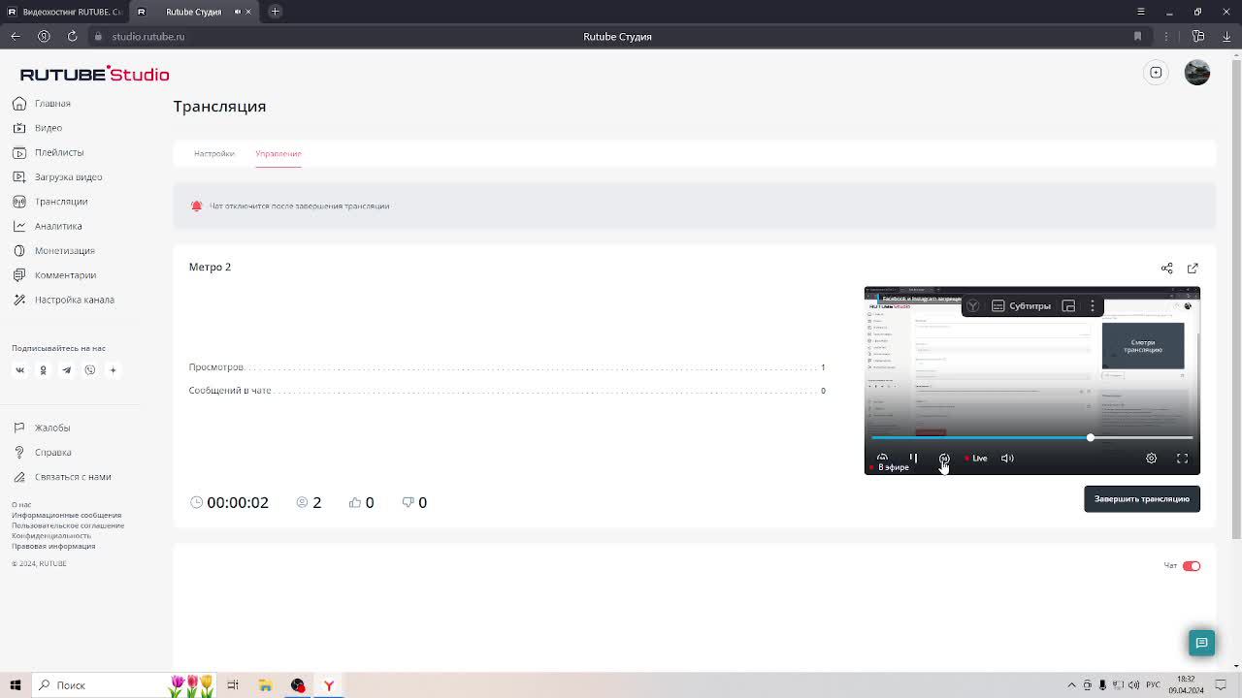1242x698 pixels.
Task: Mute the player volume
Action: (x=1007, y=458)
